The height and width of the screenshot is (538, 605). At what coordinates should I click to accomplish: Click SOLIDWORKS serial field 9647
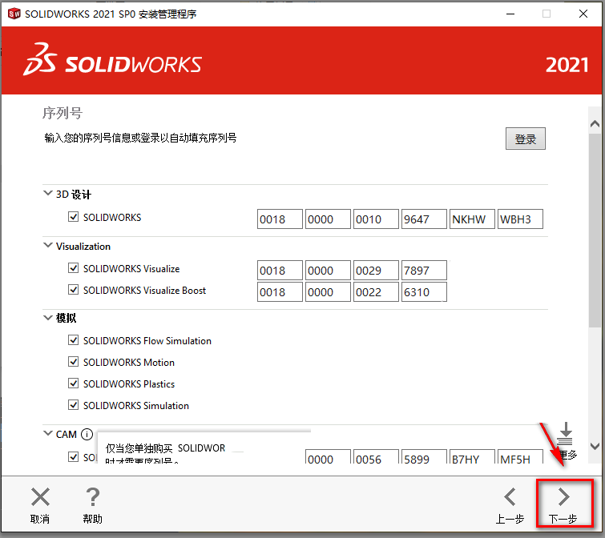click(424, 219)
